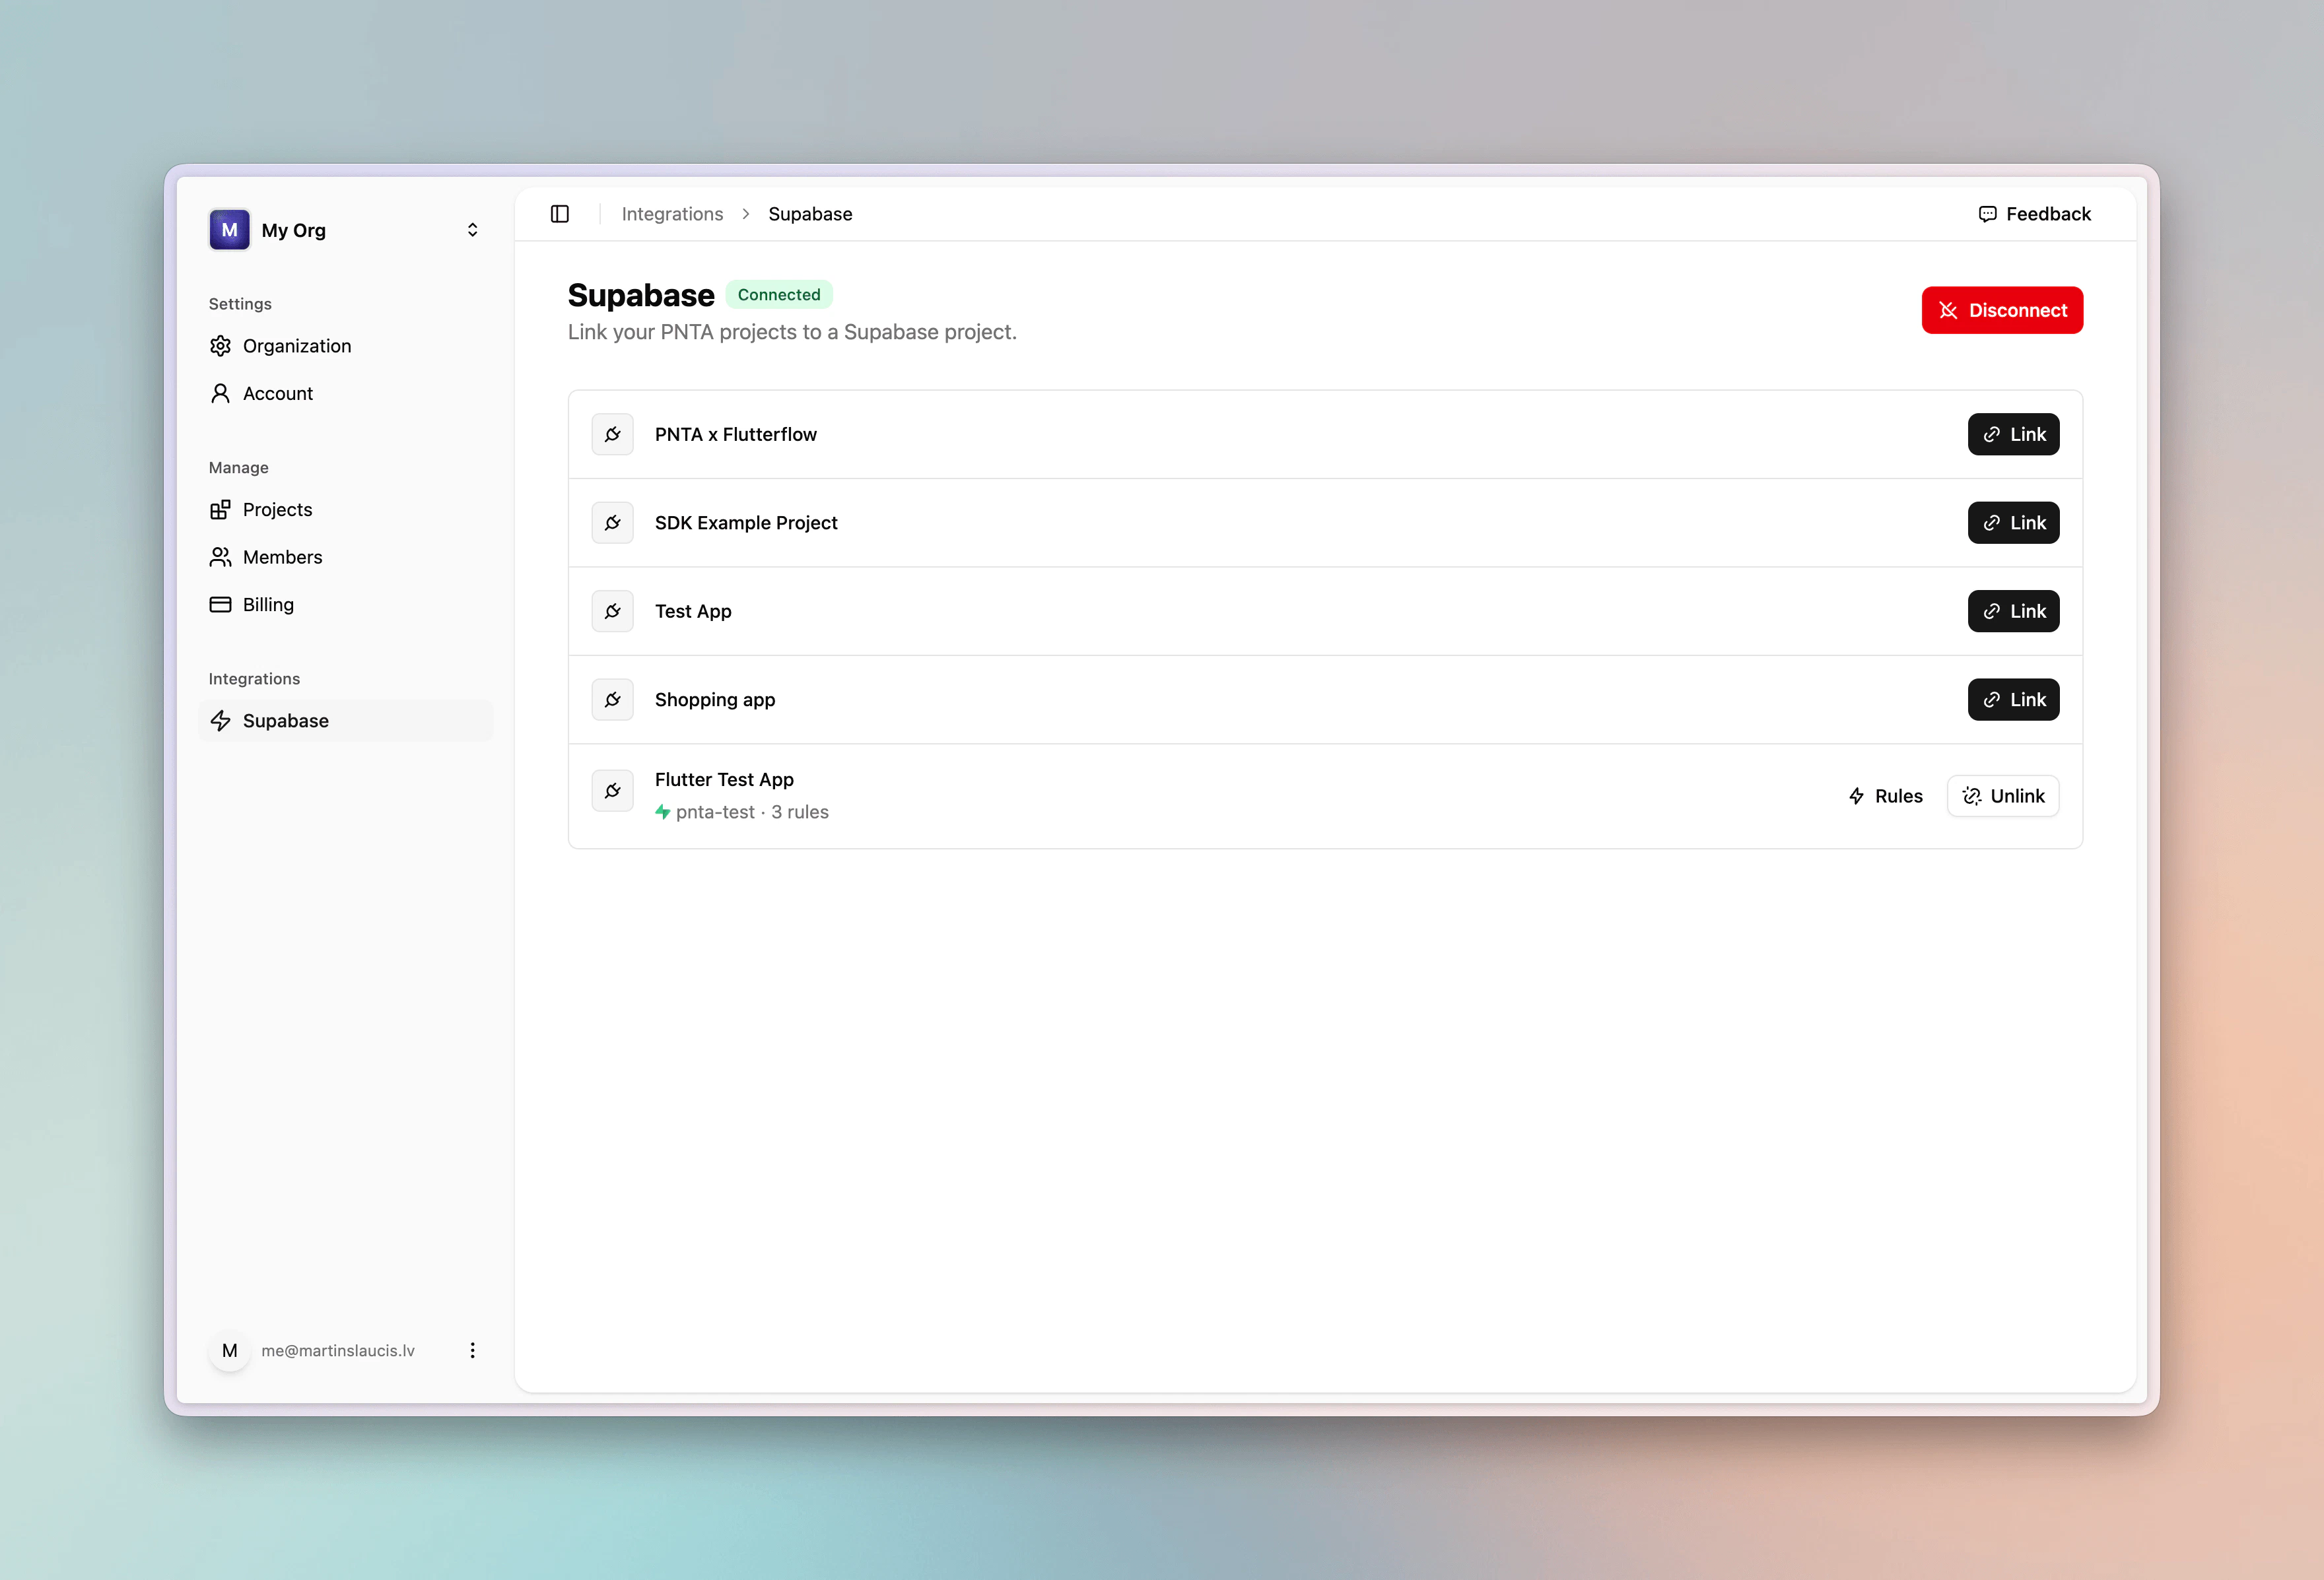This screenshot has height=1580, width=2324.
Task: Link the Test App project
Action: [2013, 612]
